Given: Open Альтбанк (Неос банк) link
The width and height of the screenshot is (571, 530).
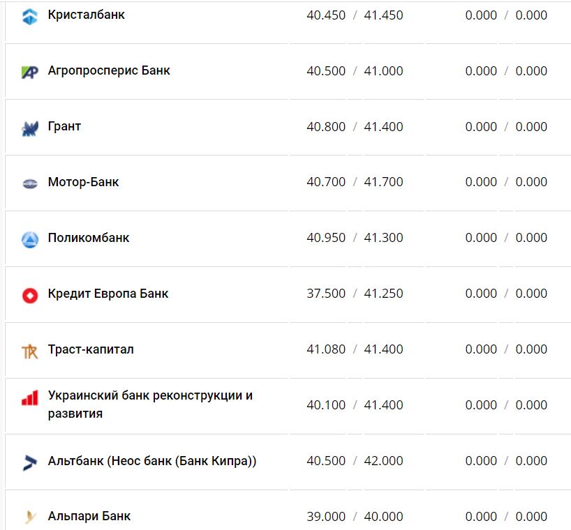Looking at the screenshot, I should 152,461.
